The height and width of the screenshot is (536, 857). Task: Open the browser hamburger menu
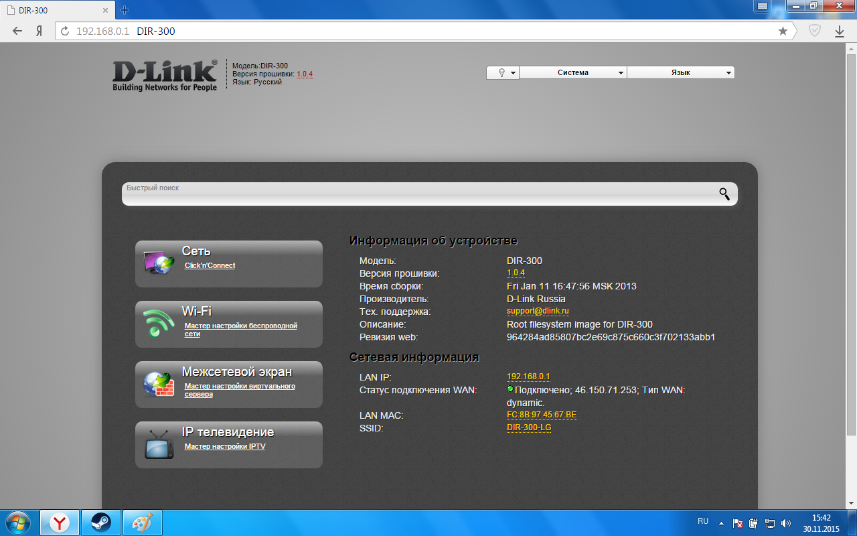(x=763, y=5)
